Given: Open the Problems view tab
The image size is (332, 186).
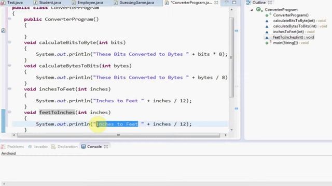Looking at the screenshot, I should pos(12,147).
